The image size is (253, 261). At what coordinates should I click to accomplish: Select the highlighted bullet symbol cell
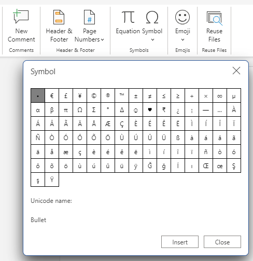pyautogui.click(x=38, y=95)
